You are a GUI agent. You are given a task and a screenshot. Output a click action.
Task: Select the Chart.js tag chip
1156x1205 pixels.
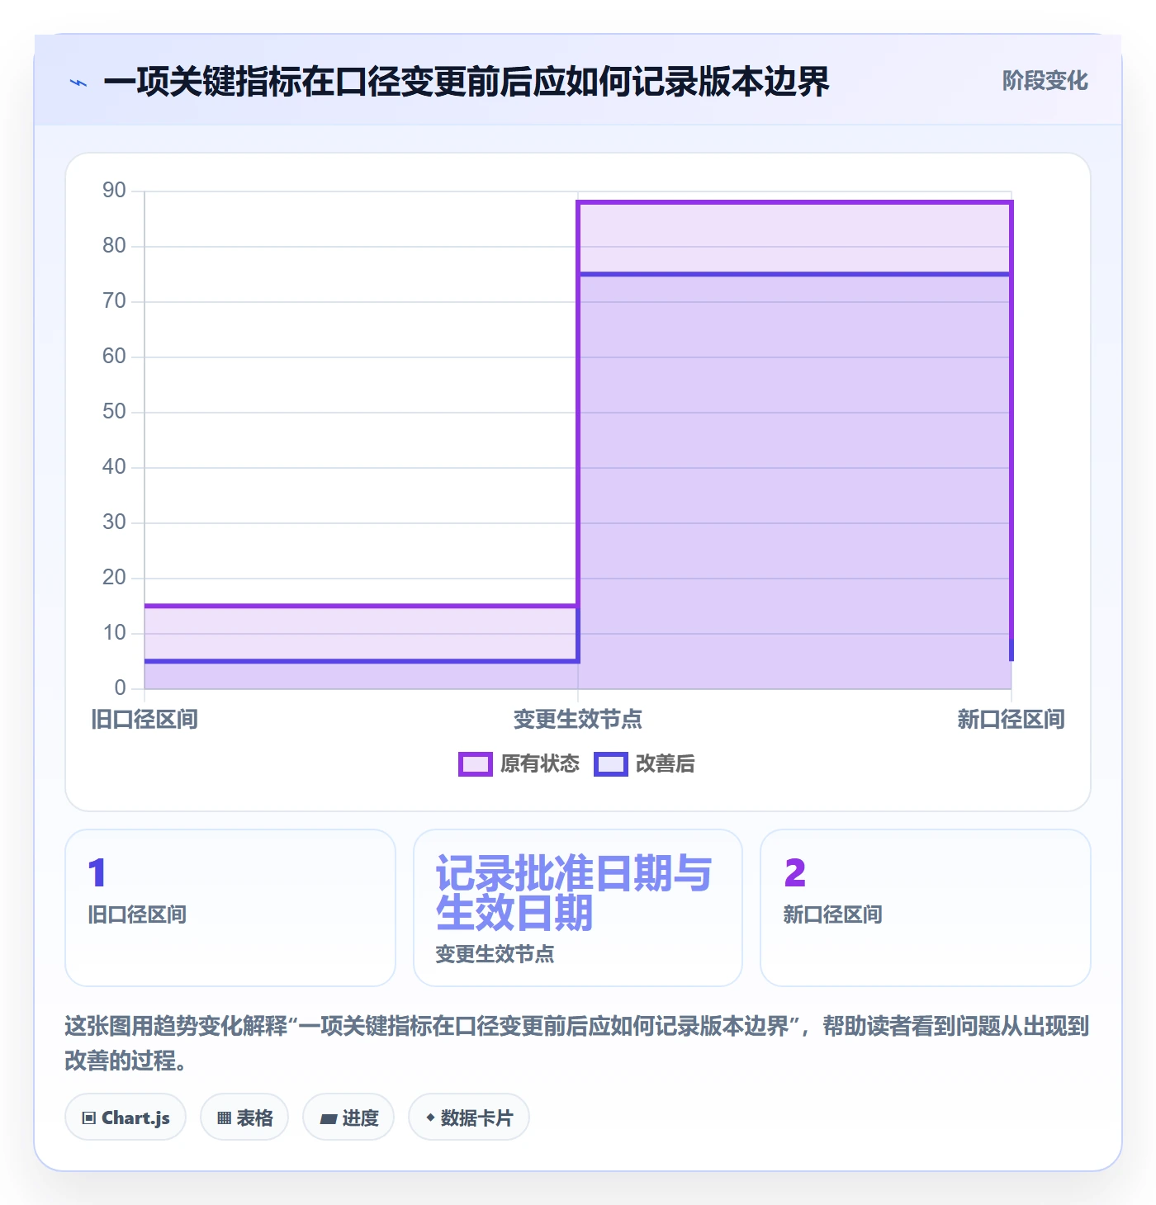(126, 1118)
